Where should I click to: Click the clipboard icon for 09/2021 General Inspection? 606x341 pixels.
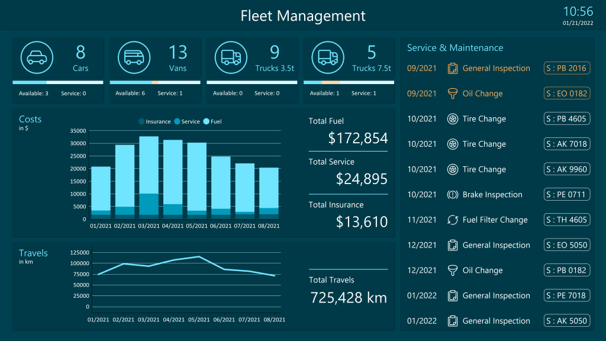(x=453, y=68)
